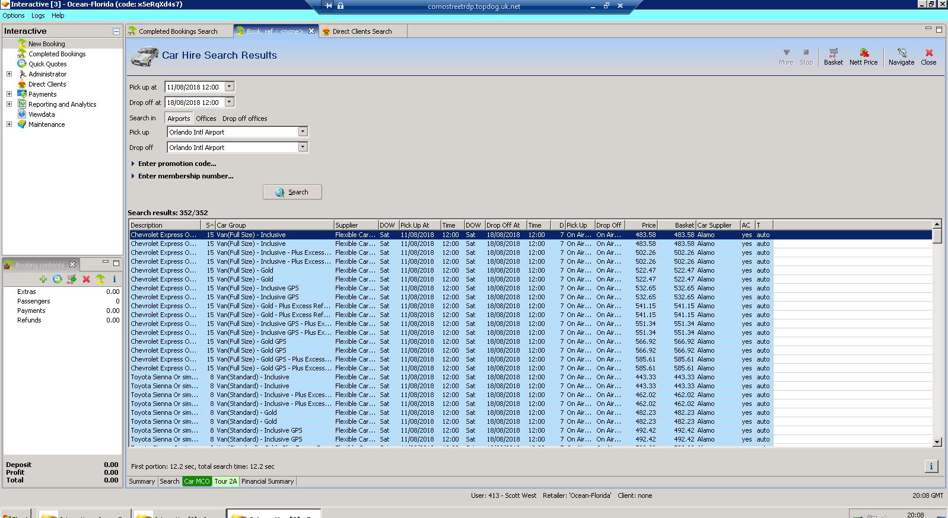Click blue info icon at bottom right
The height and width of the screenshot is (518, 948).
pyautogui.click(x=931, y=466)
